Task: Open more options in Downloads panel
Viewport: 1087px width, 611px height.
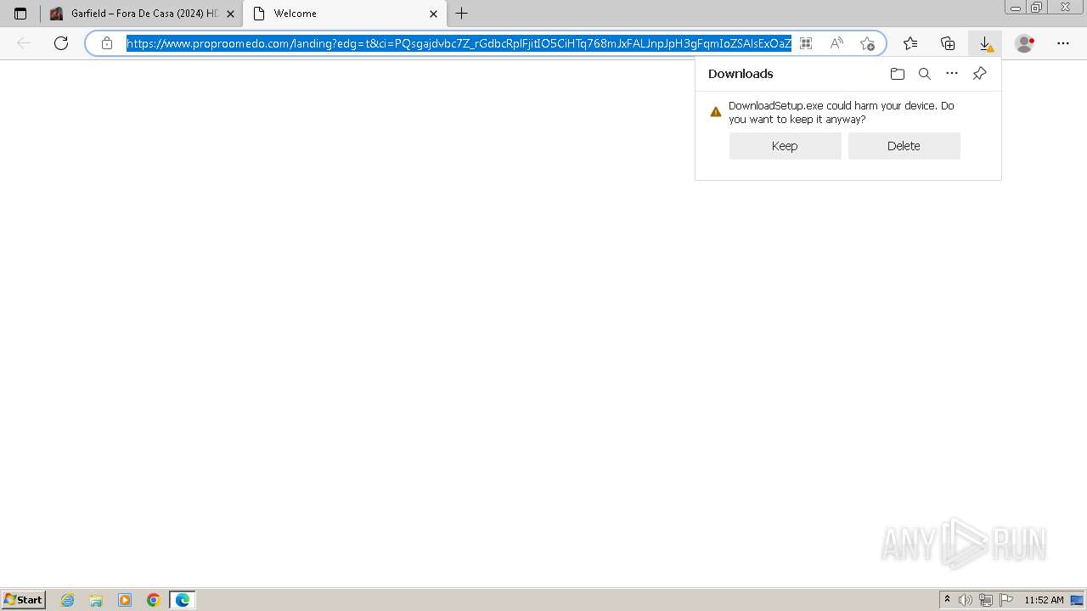Action: [952, 74]
